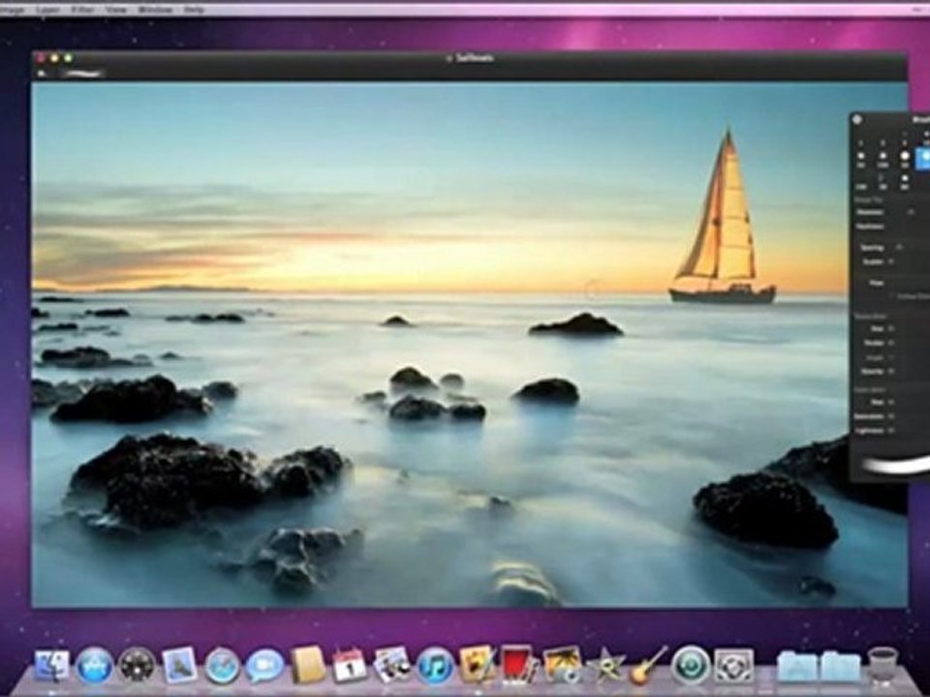Image resolution: width=930 pixels, height=697 pixels.
Task: Click the tool icon in the Sailboats window toolbar
Action: [x=42, y=74]
